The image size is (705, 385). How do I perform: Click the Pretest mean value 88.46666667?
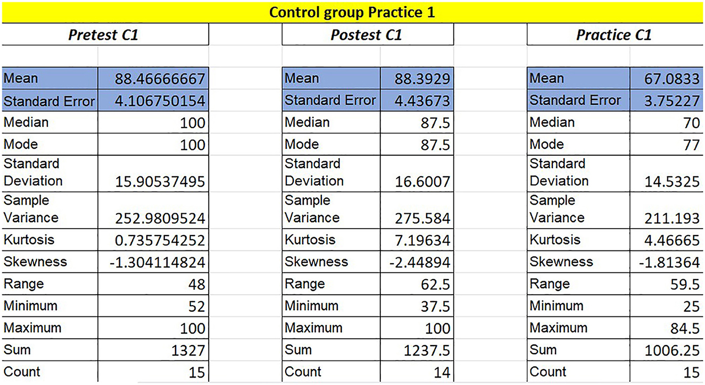pos(160,79)
